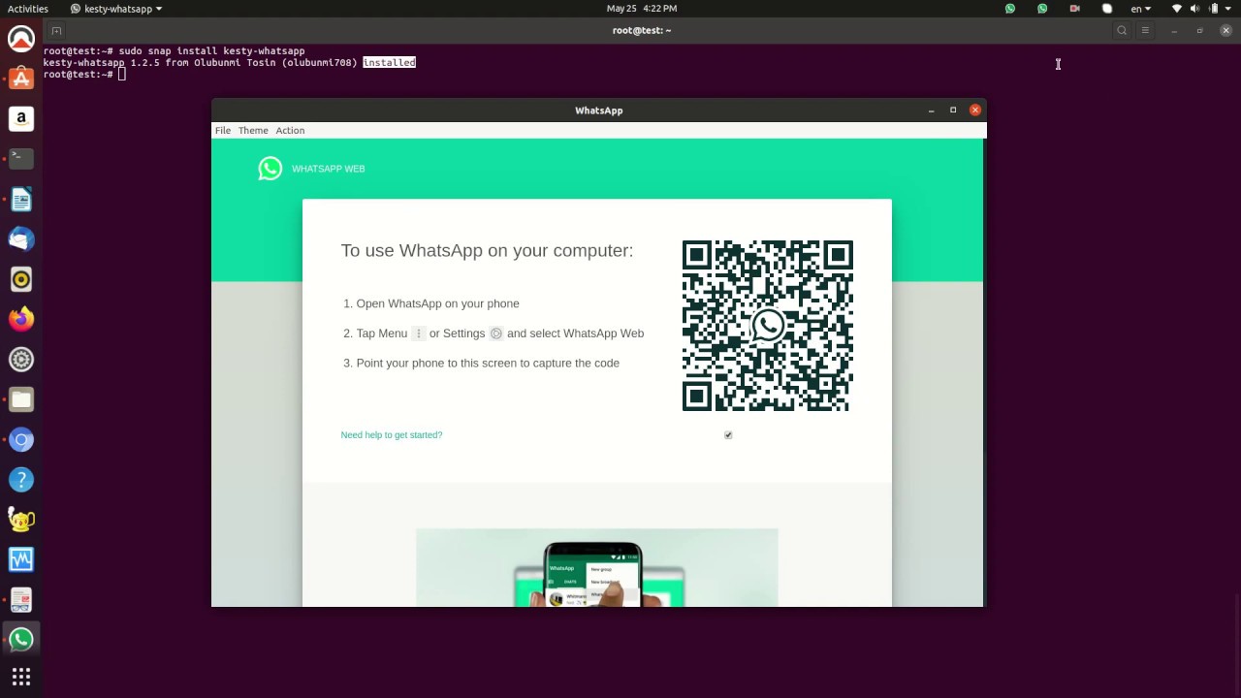1241x698 pixels.
Task: Toggle the checkbox below the QR code
Action: click(x=728, y=435)
